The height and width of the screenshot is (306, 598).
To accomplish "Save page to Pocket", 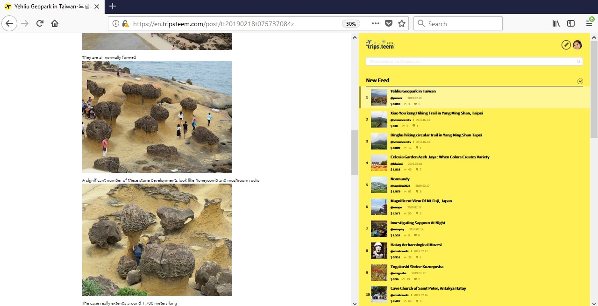I will pos(389,23).
